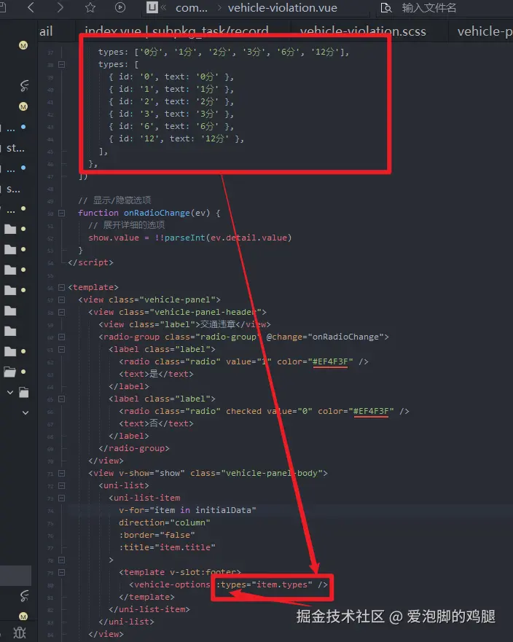Click the 'checked' attribute on the radio tag
The height and width of the screenshot is (642, 513).
coord(243,411)
